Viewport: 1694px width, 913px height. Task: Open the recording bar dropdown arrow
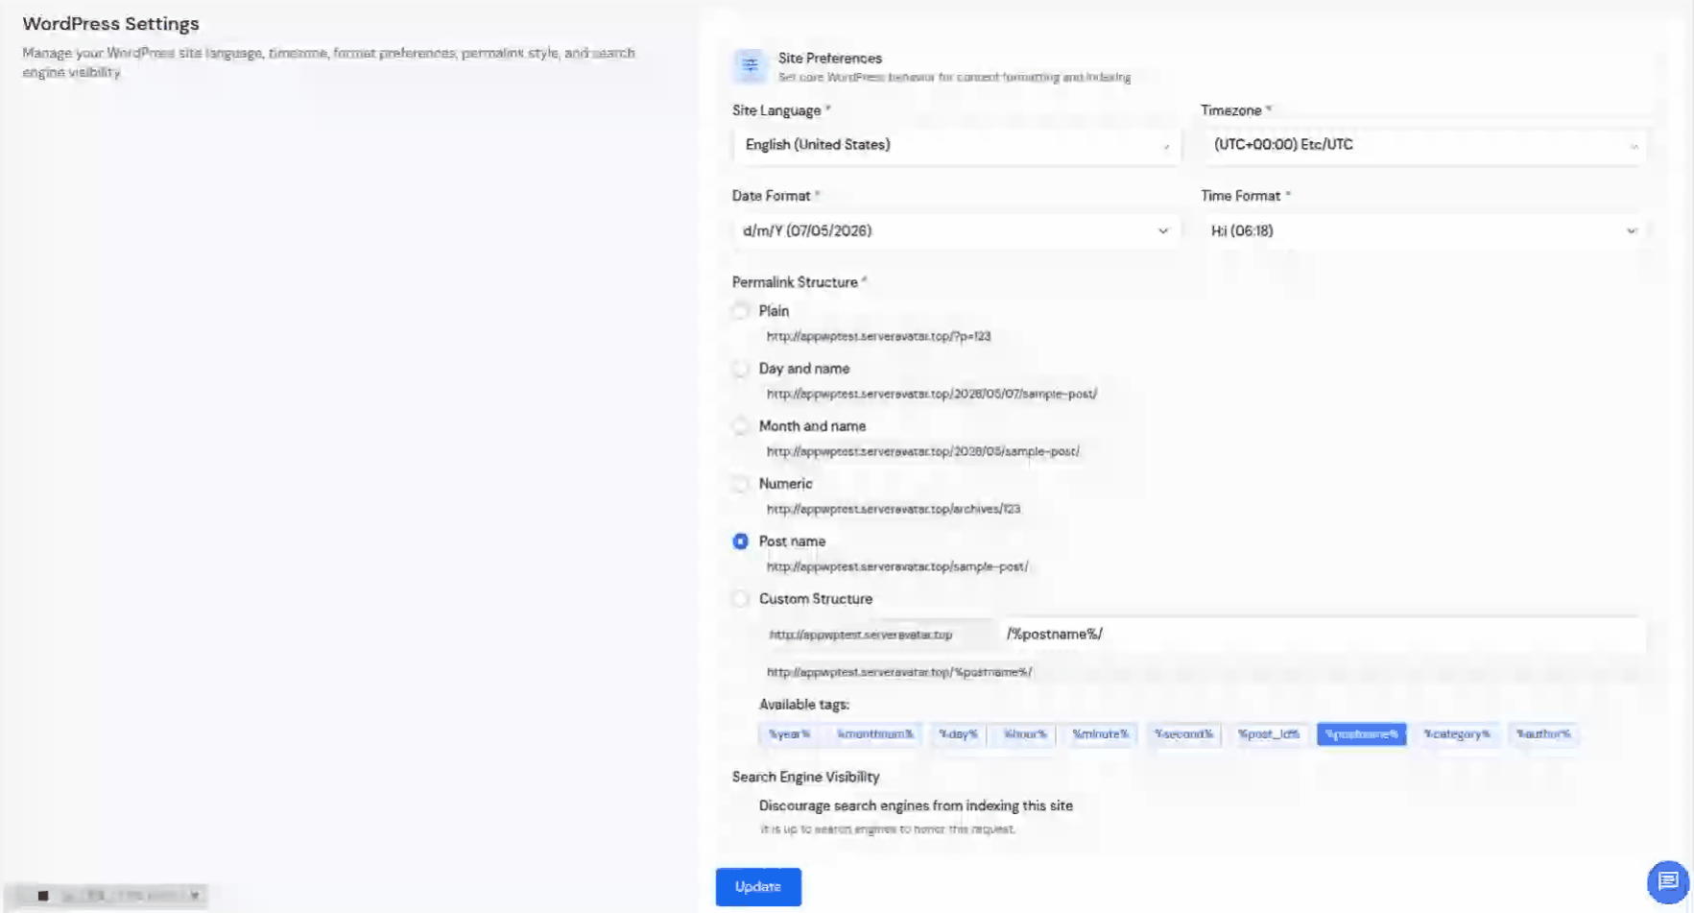click(195, 896)
